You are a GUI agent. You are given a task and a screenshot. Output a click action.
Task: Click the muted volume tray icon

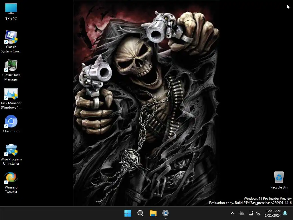(x=258, y=213)
